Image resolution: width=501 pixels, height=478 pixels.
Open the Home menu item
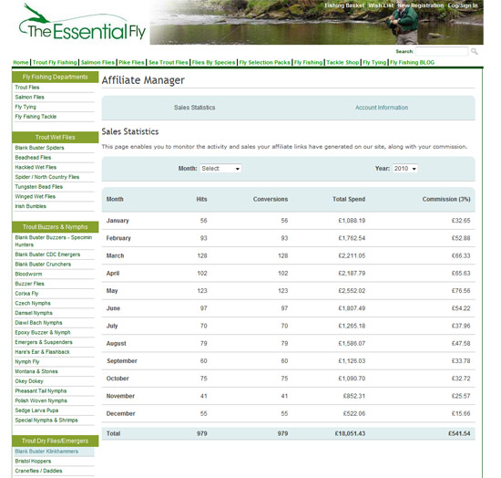pos(21,62)
